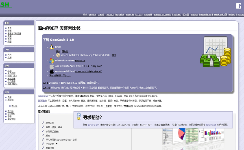The height and width of the screenshot is (150, 244).
Task: Open the Flatpak link after flathub.org text
Action: tap(114, 55)
